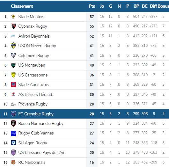Click the Colomiers Rugby shield logo
169x167 pixels.
click(x=13, y=55)
